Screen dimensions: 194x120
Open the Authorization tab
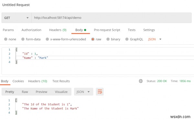[31, 30]
